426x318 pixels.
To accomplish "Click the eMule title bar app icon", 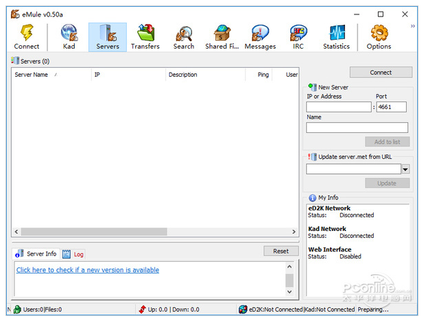I will click(x=15, y=14).
